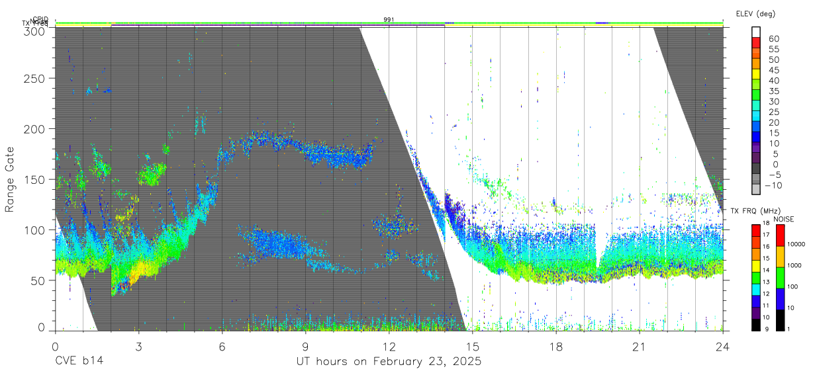Click the green noise strip above the plot

click(389, 23)
